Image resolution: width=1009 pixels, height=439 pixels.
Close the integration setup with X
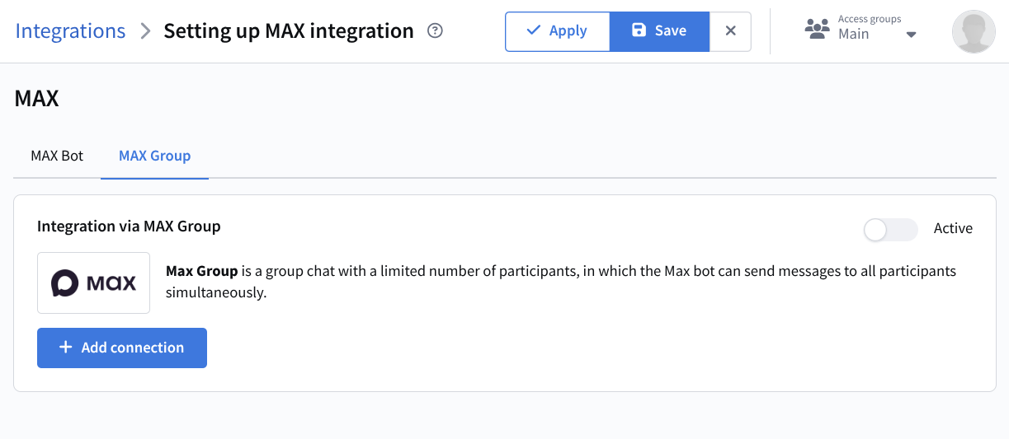click(x=730, y=31)
